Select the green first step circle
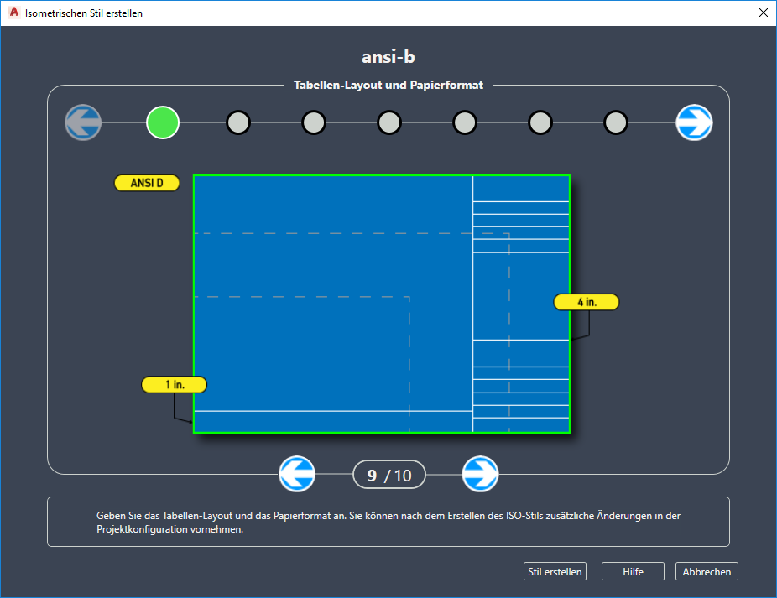 (x=163, y=122)
